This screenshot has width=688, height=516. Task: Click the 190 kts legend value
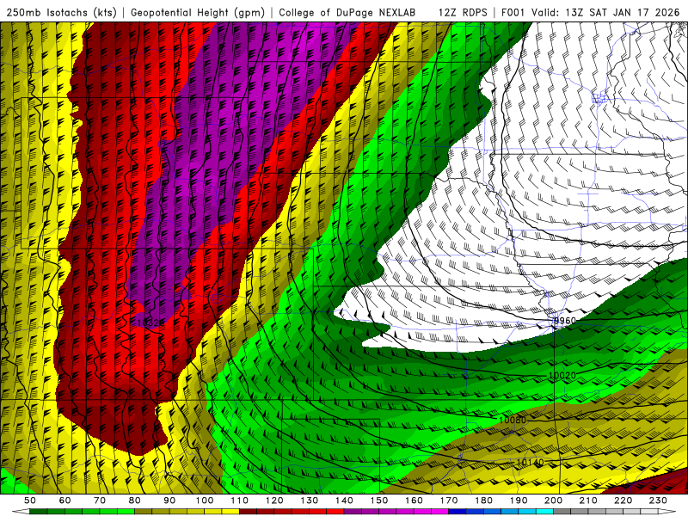coord(519,501)
